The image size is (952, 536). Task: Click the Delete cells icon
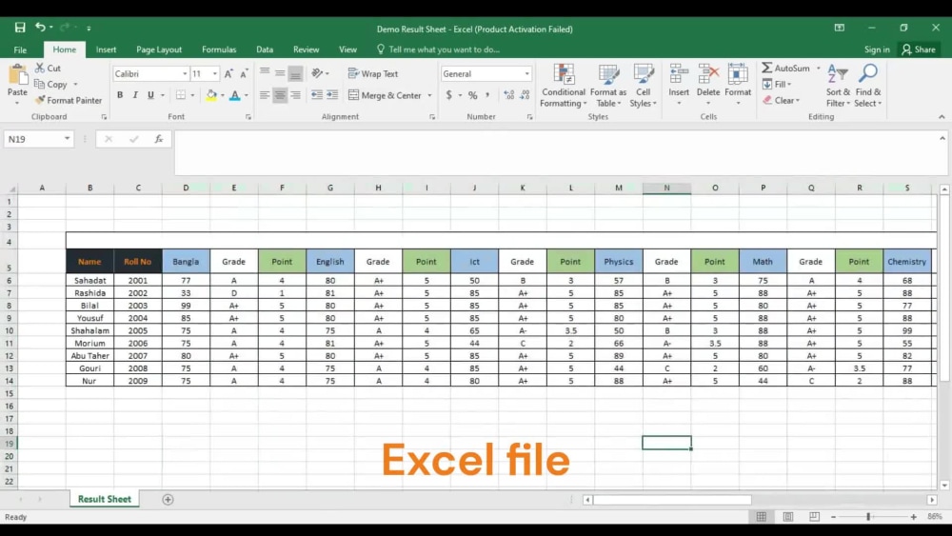tap(708, 74)
